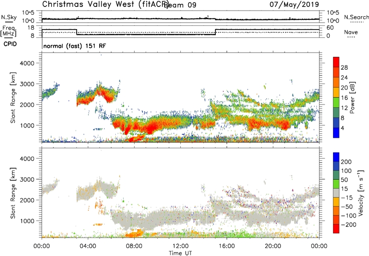Click the 'Power [dB]' colorbar label
This screenshot has width=369, height=256.
click(352, 98)
